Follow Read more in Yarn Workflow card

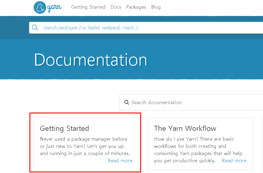point(234,161)
